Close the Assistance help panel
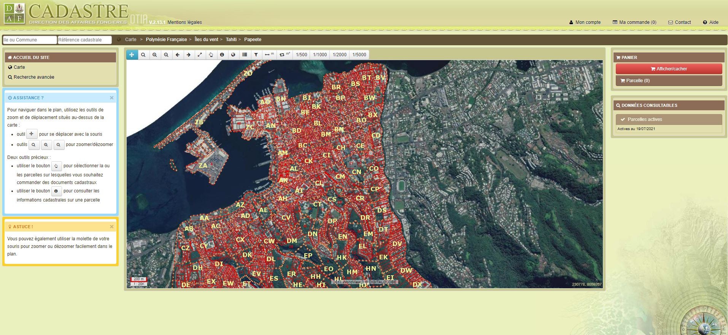The image size is (728, 335). point(111,98)
